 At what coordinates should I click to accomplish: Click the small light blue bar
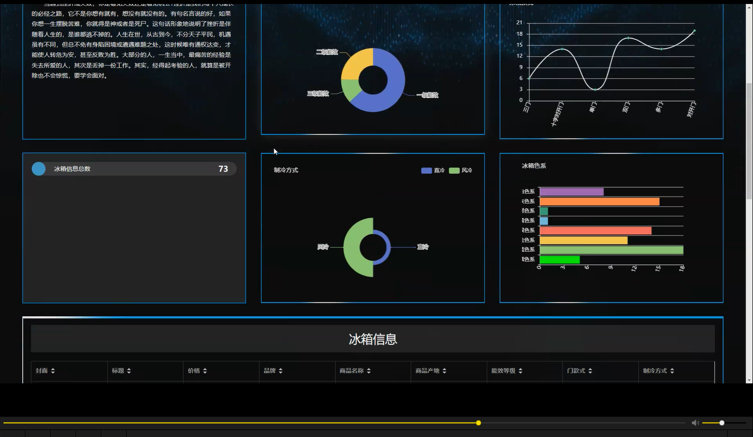pyautogui.click(x=544, y=221)
